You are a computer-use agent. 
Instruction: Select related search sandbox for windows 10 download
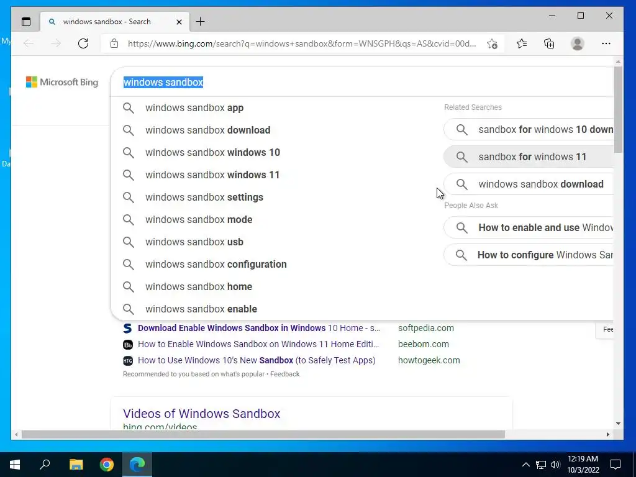coord(529,129)
